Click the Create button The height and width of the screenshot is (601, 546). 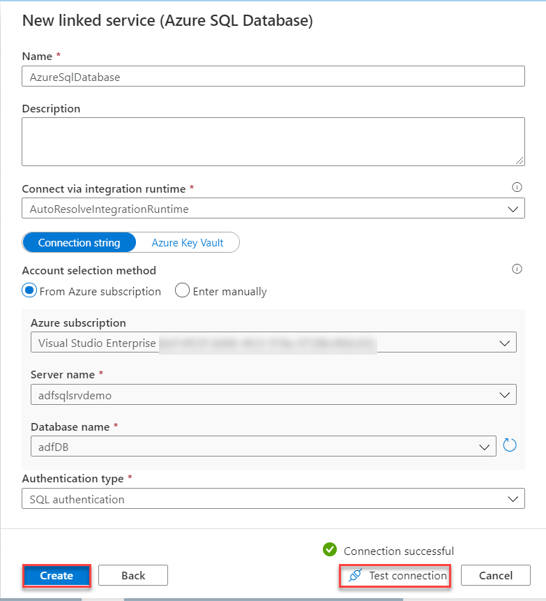point(56,575)
